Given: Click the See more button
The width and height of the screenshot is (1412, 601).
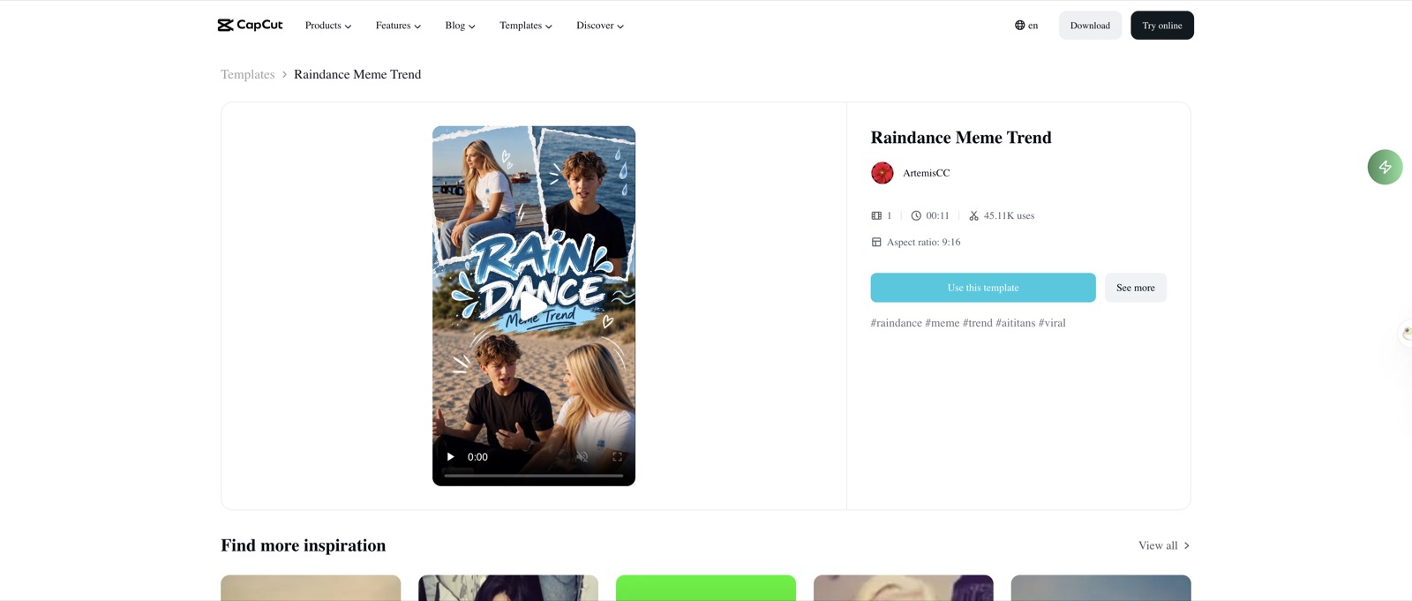Looking at the screenshot, I should [x=1136, y=288].
